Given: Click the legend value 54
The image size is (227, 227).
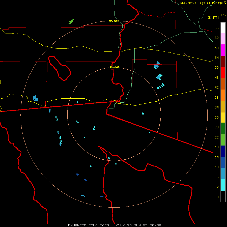Looking at the screenshot, I should [x=217, y=58].
